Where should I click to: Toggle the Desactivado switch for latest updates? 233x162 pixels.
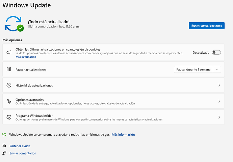tap(216, 52)
